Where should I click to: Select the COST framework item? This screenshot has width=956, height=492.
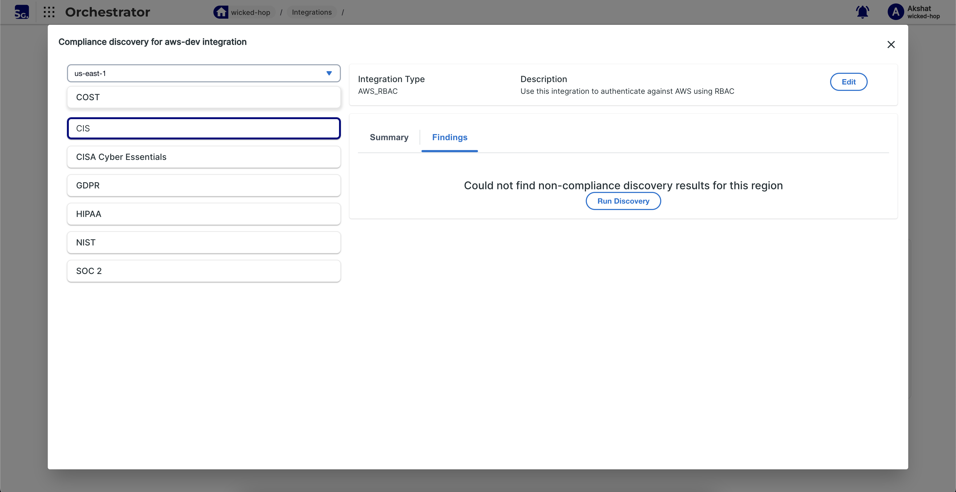[203, 97]
